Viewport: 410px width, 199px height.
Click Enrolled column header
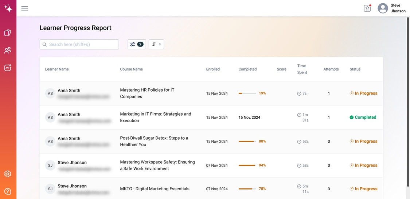[x=213, y=69]
